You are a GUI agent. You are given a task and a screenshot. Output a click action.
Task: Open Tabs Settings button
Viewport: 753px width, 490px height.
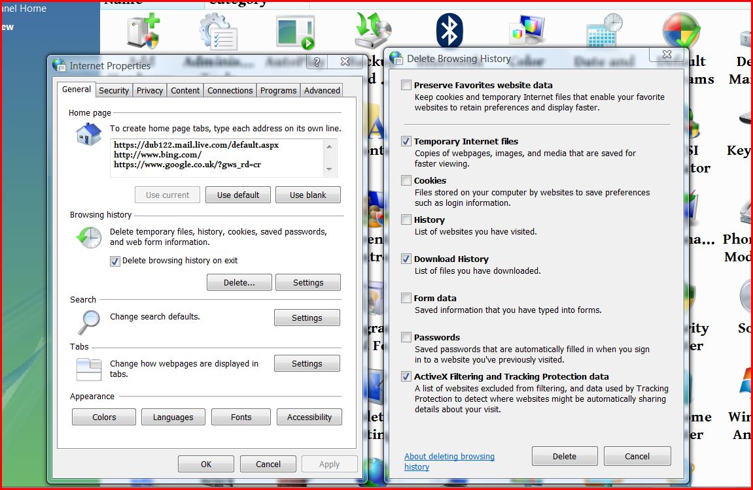tap(307, 363)
